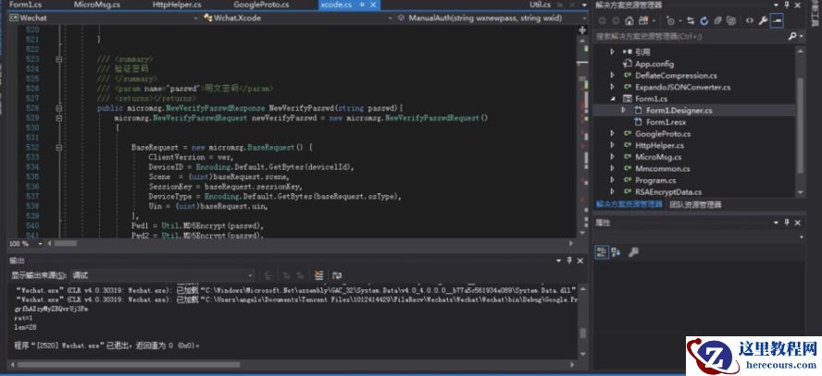
Task: Expand the RSAEncryptData.cs node
Action: 612,192
